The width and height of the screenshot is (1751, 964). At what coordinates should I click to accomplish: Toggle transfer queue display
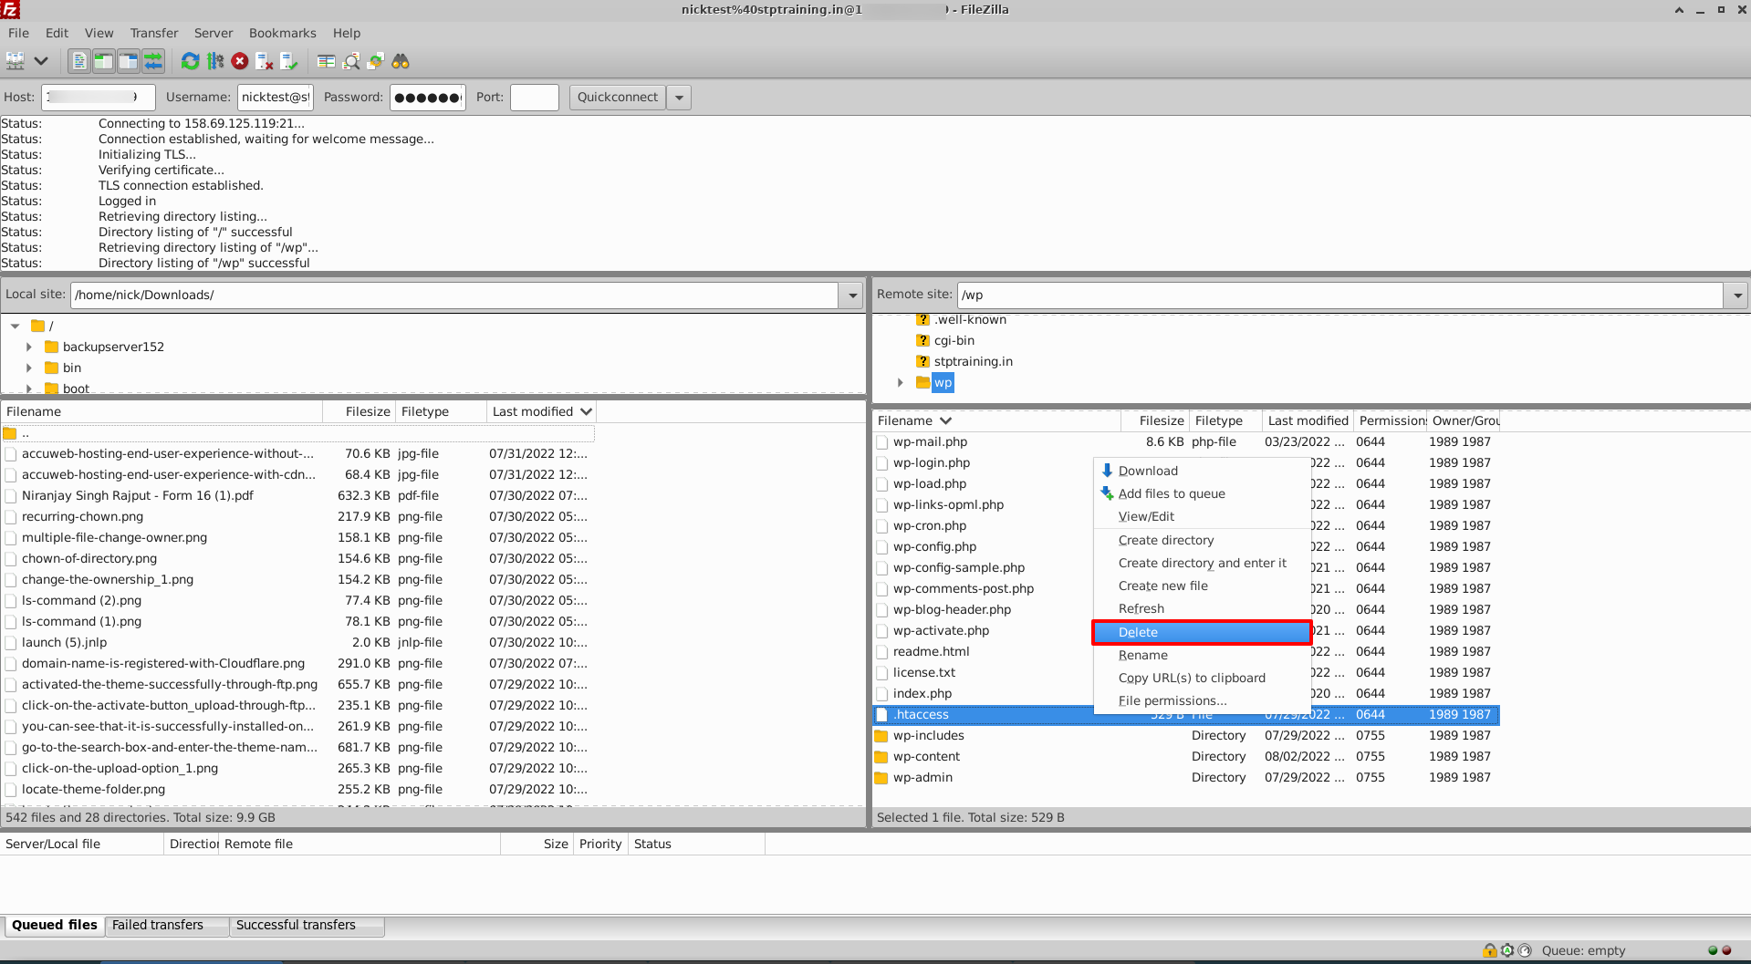tap(153, 61)
